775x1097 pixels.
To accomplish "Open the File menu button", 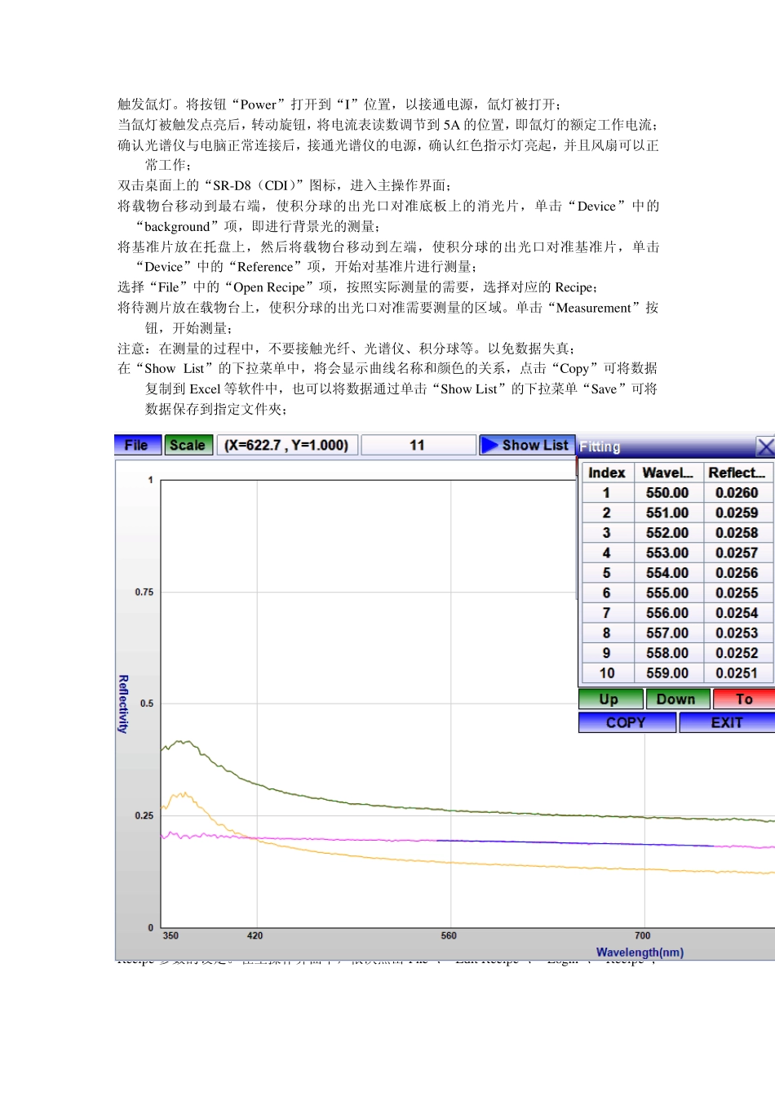I will click(x=136, y=445).
